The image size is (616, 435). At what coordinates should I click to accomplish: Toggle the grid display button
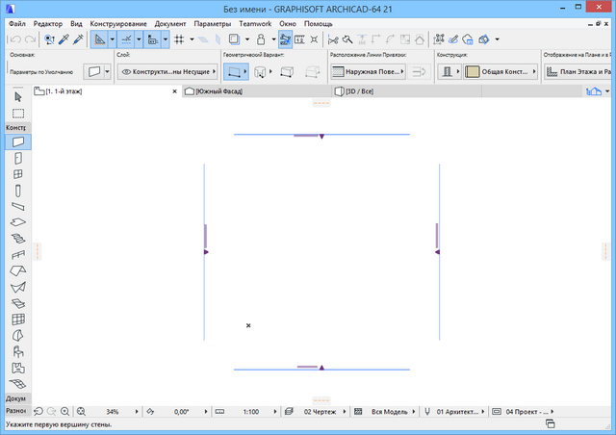pos(178,40)
